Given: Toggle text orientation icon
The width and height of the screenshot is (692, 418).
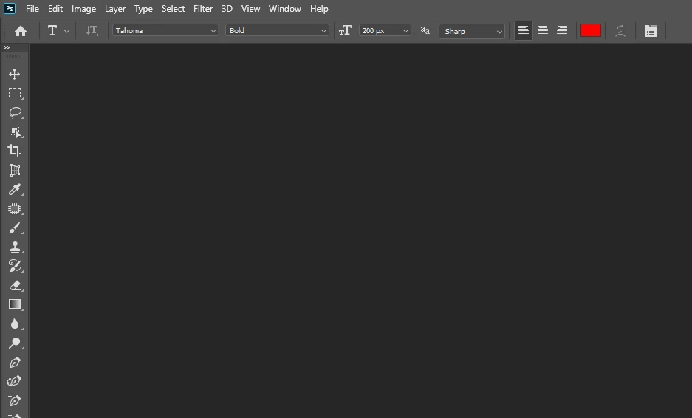Looking at the screenshot, I should (x=92, y=30).
